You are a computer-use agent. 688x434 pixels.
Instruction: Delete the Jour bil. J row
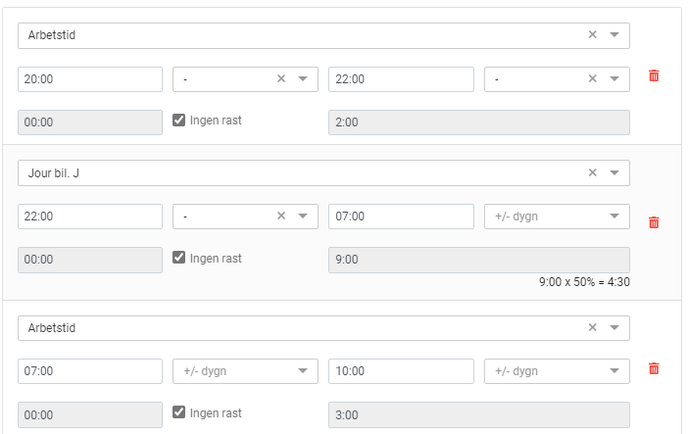tap(654, 222)
